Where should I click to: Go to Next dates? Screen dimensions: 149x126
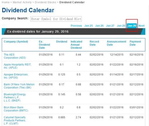[141, 26]
